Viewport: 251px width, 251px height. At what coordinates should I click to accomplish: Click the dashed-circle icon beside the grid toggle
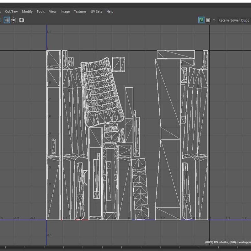point(14,20)
